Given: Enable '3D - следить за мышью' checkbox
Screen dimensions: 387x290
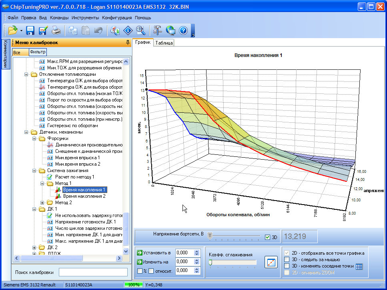Looking at the screenshot, I should (x=286, y=260).
